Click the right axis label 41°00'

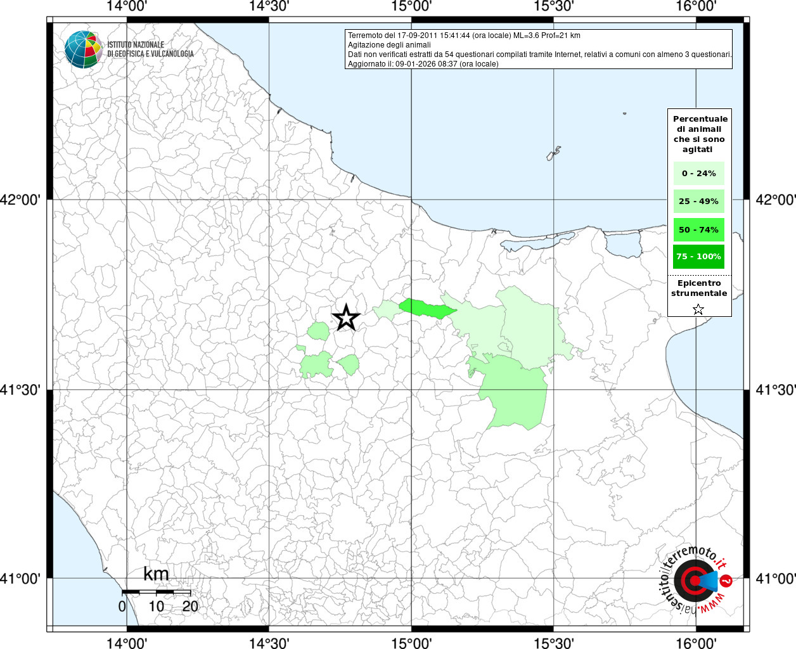[776, 579]
